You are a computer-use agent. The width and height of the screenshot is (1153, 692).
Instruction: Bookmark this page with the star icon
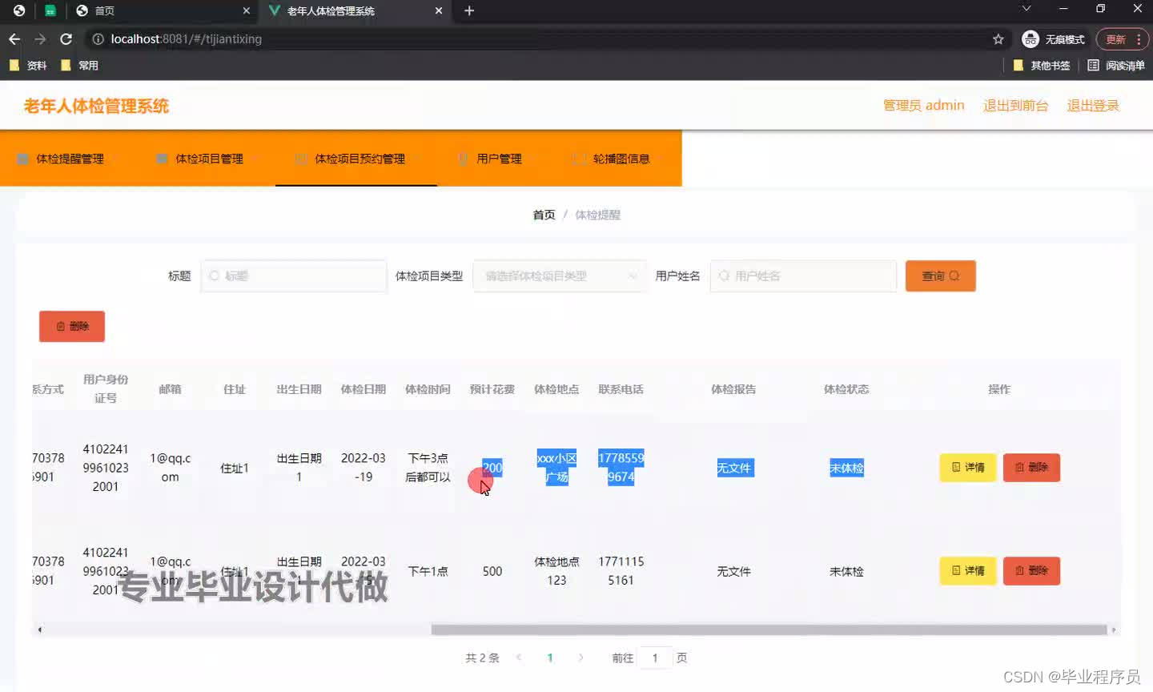pyautogui.click(x=998, y=38)
